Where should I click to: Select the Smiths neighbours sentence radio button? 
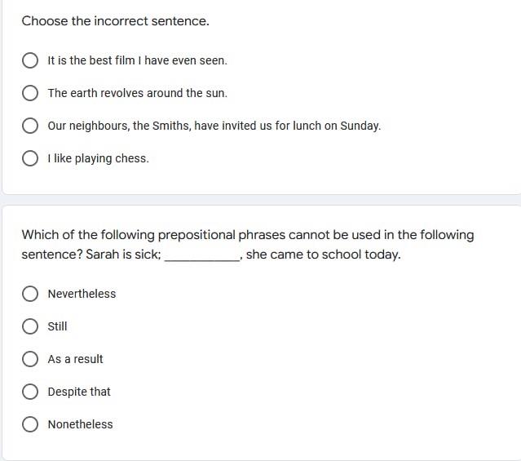(x=30, y=126)
